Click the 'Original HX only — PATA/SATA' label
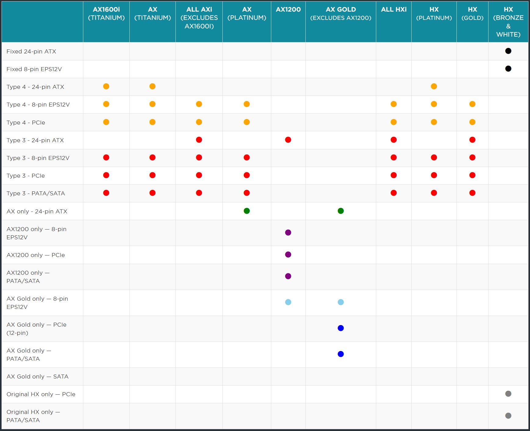The width and height of the screenshot is (530, 431). pyautogui.click(x=33, y=416)
